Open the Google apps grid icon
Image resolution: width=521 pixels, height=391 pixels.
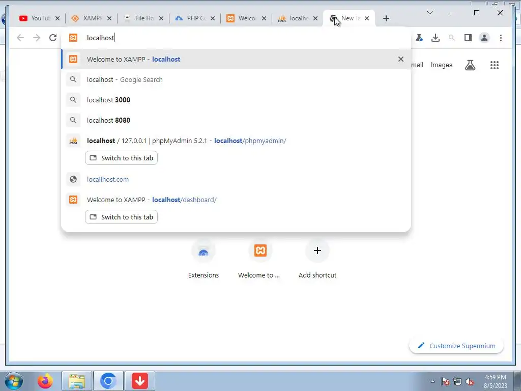(495, 65)
